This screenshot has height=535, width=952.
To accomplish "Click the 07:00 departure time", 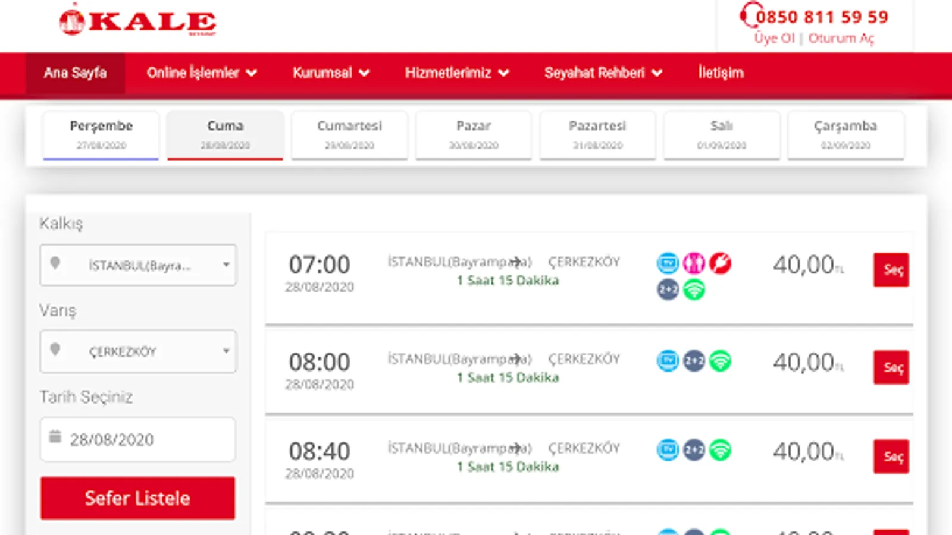I will point(320,265).
